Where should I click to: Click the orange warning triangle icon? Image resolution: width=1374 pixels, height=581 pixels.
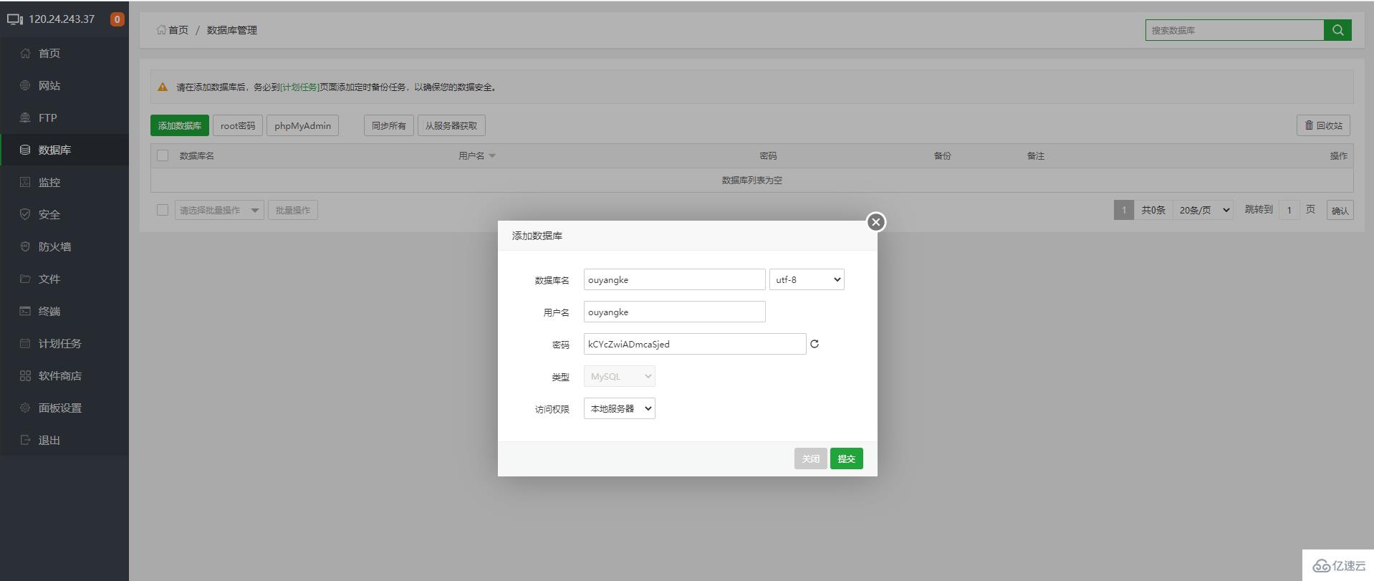(x=163, y=87)
